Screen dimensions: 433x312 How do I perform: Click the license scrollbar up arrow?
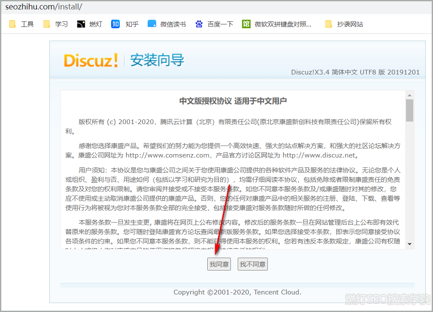tap(409, 95)
